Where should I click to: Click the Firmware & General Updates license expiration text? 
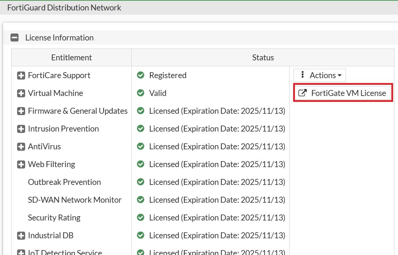(217, 111)
